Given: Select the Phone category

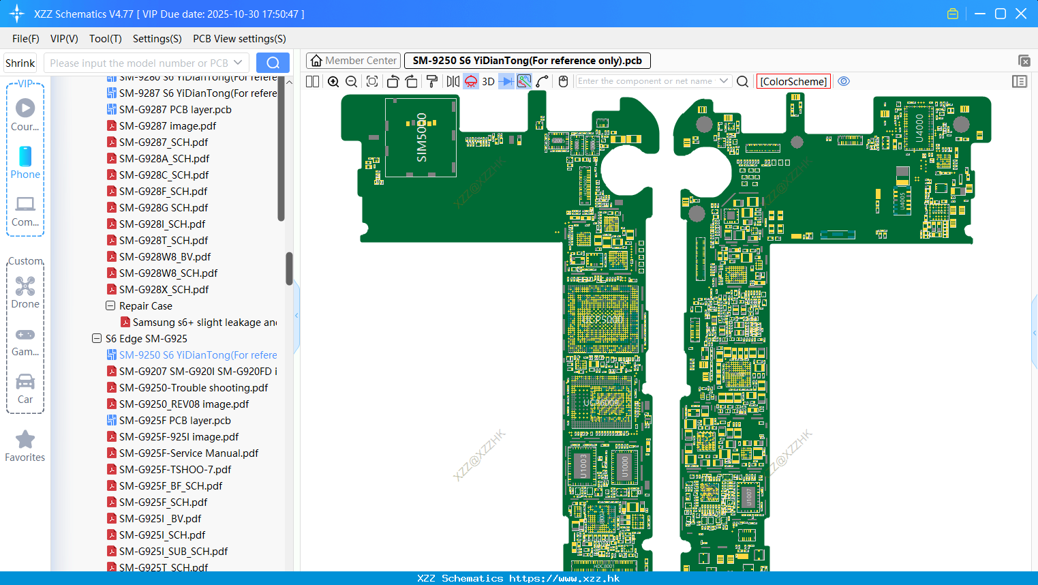Looking at the screenshot, I should click(25, 162).
